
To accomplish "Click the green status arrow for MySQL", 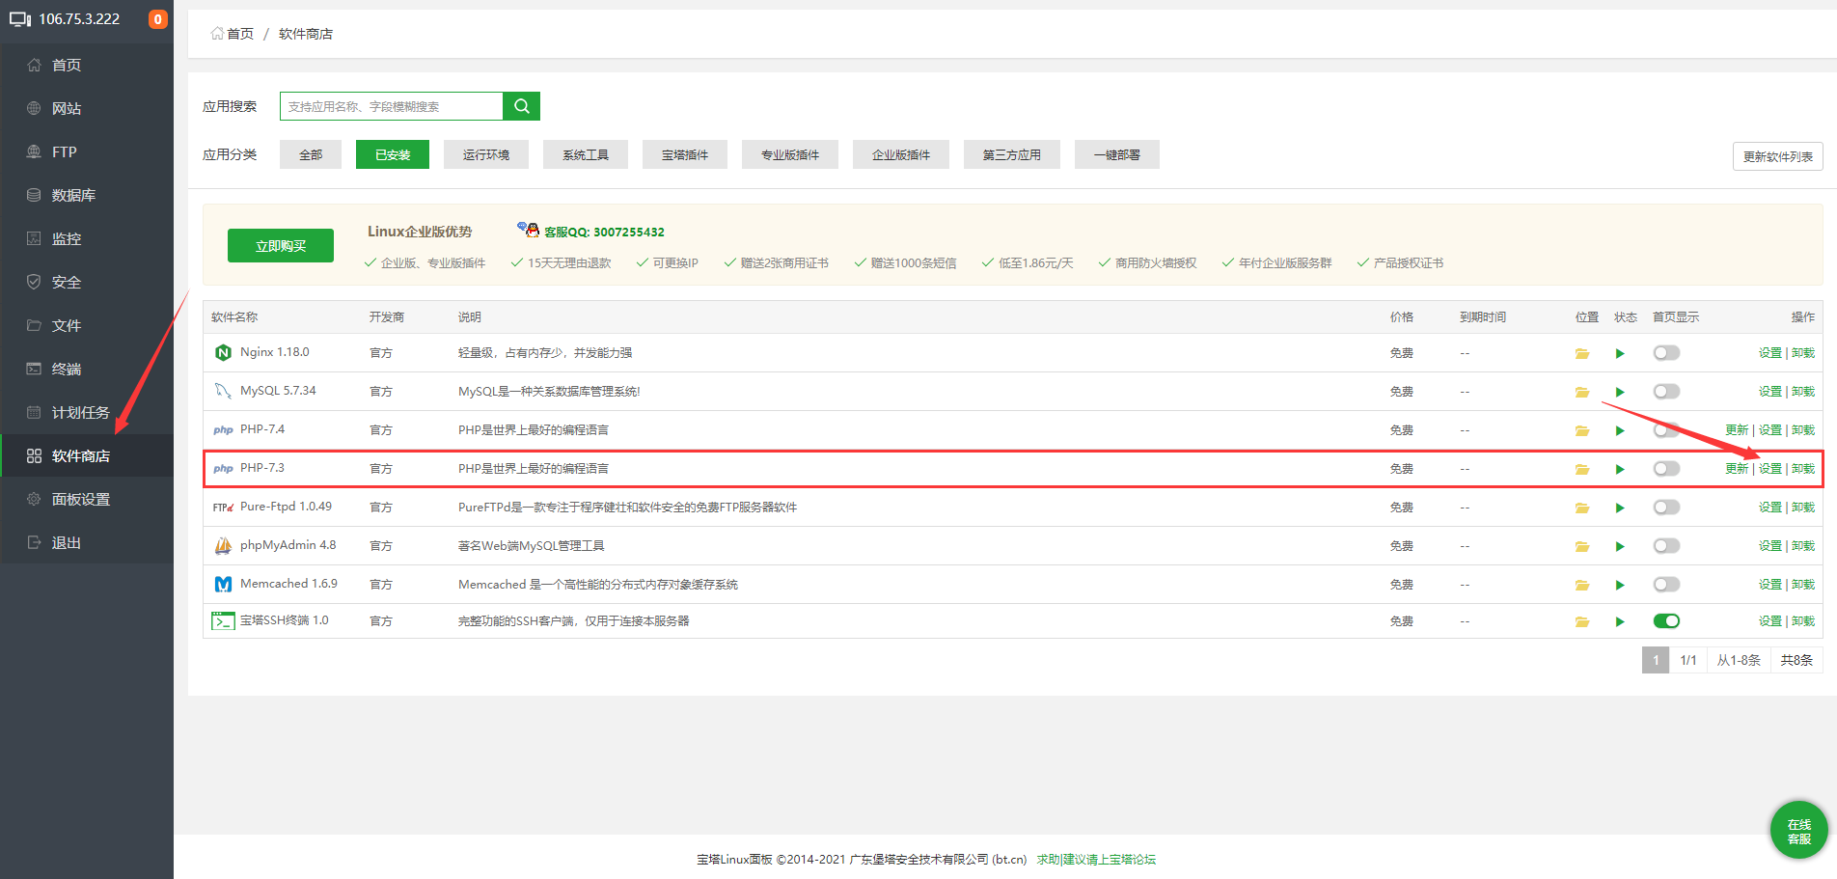I will pos(1620,392).
